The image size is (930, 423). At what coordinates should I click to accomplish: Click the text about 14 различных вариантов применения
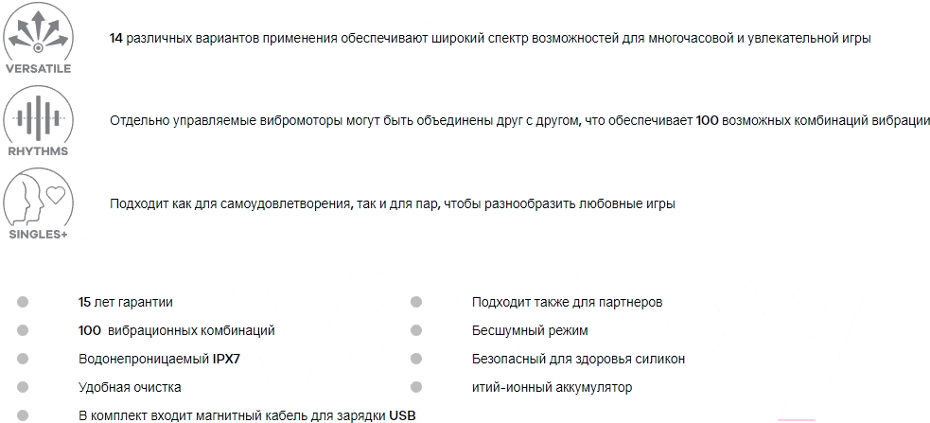[x=490, y=38]
